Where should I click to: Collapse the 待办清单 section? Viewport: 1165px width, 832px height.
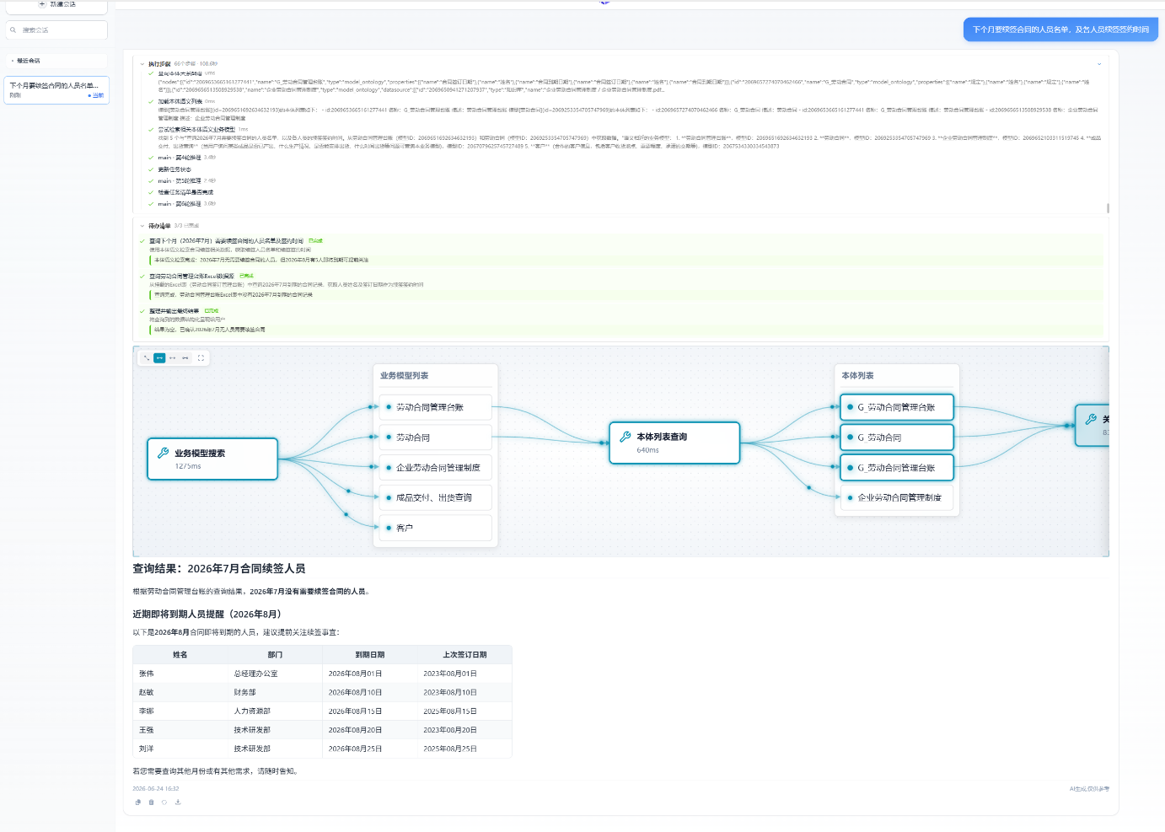pos(142,226)
